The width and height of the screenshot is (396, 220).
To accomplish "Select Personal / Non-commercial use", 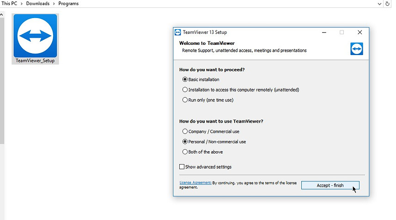I will pos(214,142).
